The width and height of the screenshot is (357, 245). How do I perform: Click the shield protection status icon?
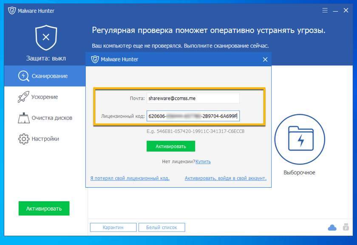point(46,37)
